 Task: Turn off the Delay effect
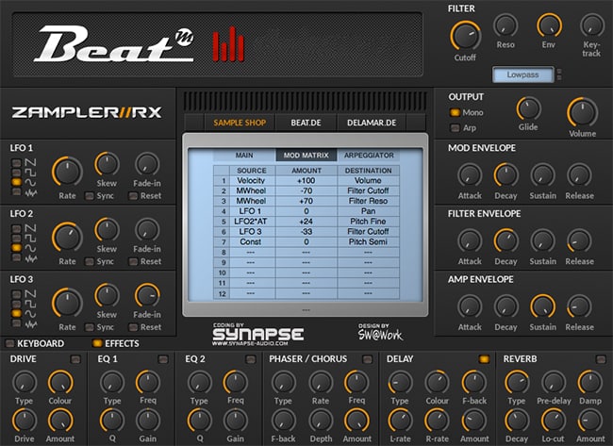[x=484, y=359]
